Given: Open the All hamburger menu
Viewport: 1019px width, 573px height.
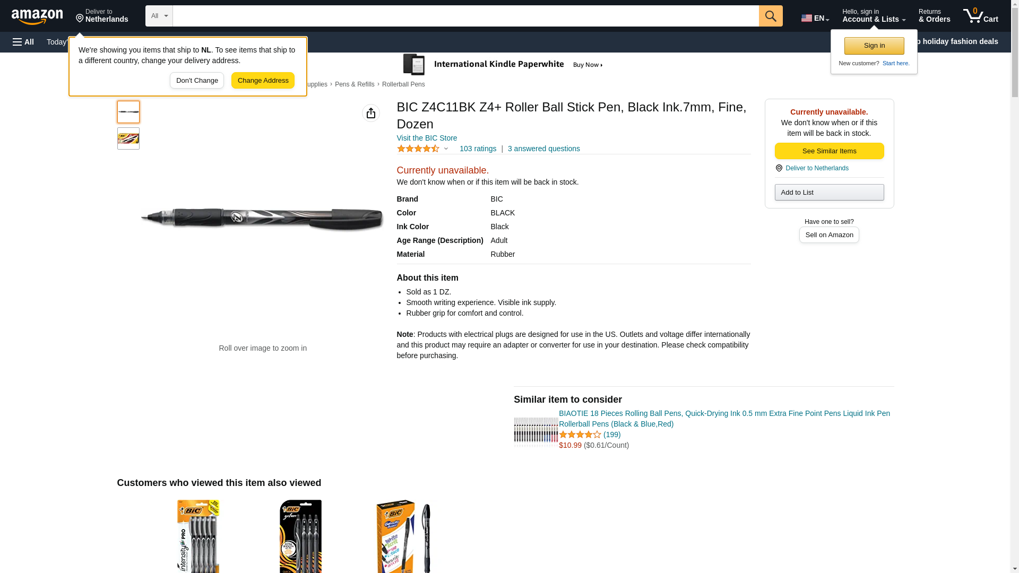Looking at the screenshot, I should (23, 42).
